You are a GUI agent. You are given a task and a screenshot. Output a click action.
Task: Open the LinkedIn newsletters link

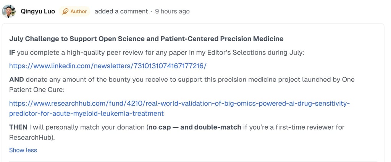[108, 66]
